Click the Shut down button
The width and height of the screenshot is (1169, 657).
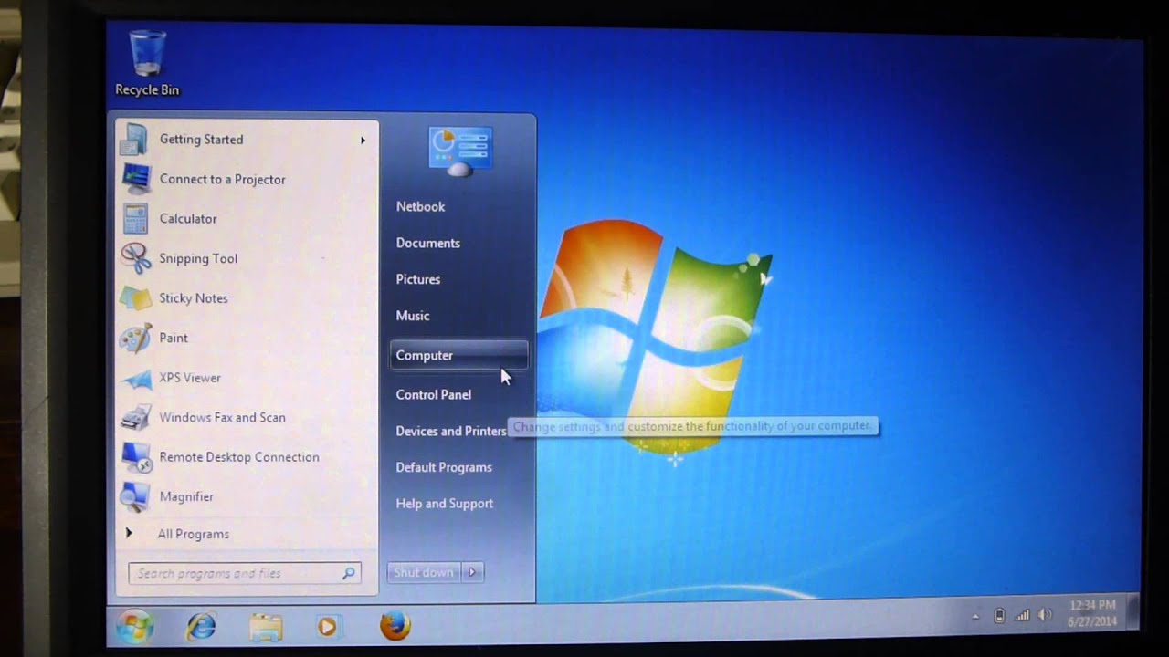425,572
